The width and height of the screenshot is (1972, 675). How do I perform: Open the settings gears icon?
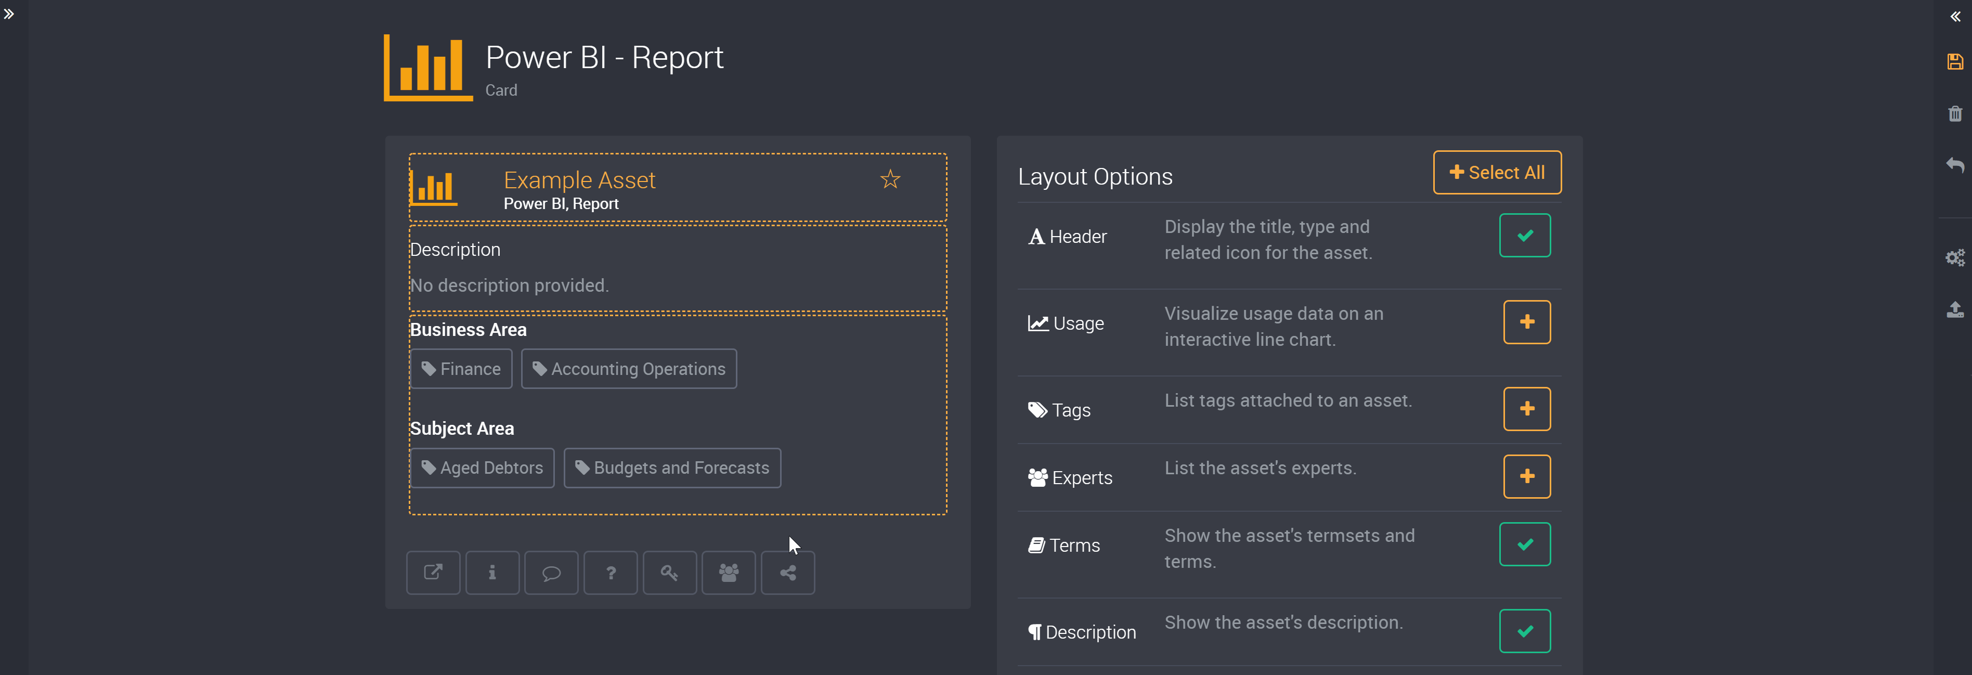tap(1955, 258)
